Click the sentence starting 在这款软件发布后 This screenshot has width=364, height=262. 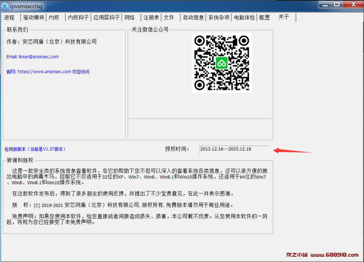coord(123,193)
